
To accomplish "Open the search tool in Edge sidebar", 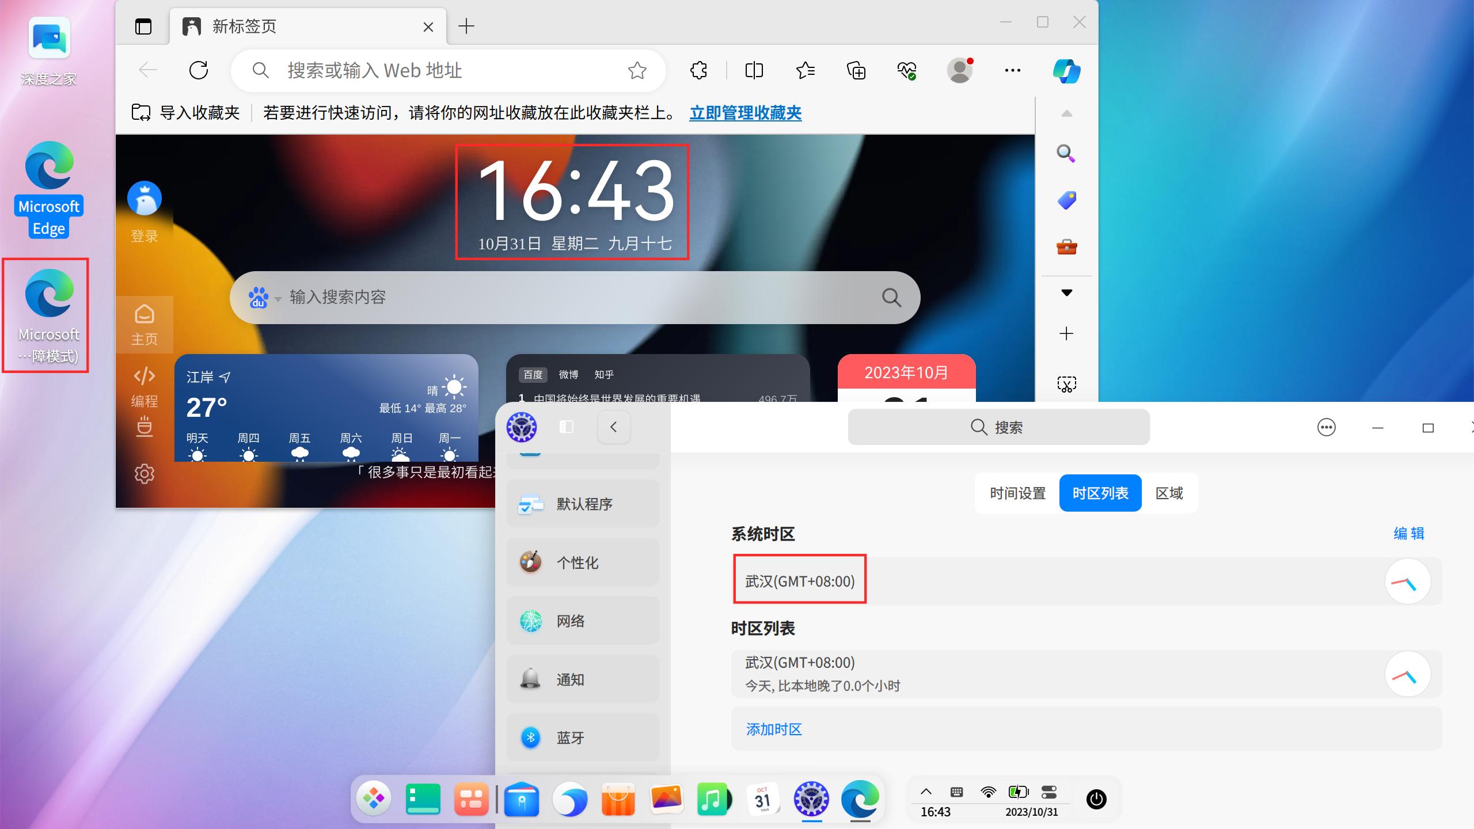I will coord(1066,153).
